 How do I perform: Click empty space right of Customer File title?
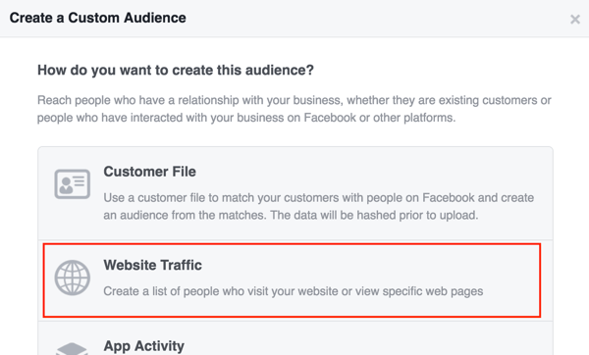[368, 172]
